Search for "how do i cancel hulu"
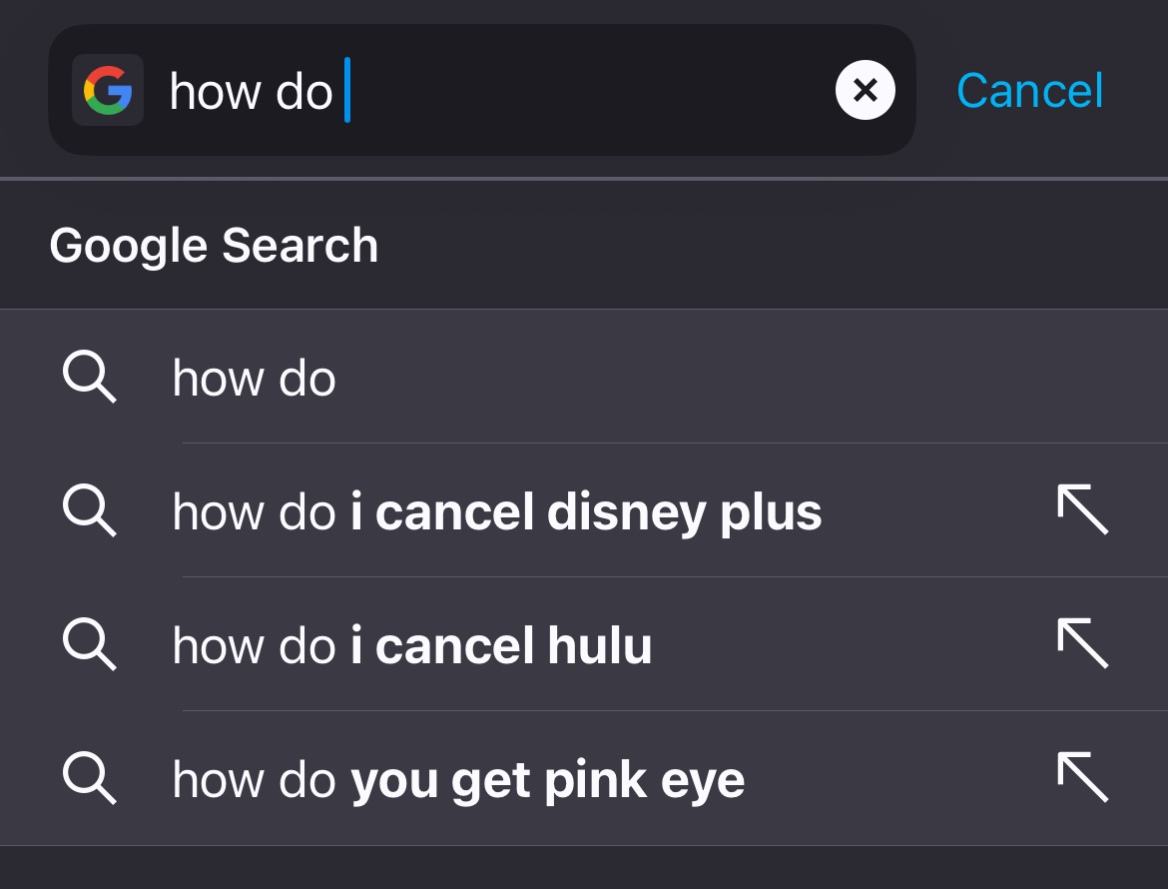1168x889 pixels. pyautogui.click(x=411, y=645)
